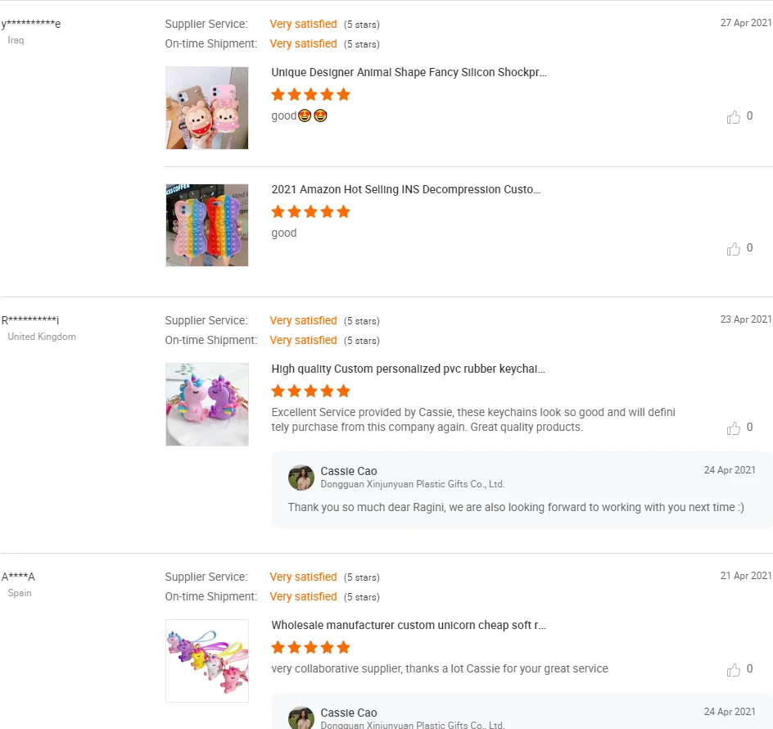The image size is (773, 729).
Task: Open the unicorn wrist-strap keychains image
Action: click(x=207, y=661)
